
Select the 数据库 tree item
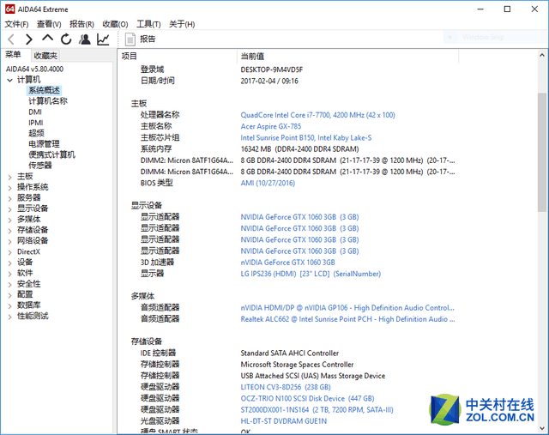click(x=29, y=305)
